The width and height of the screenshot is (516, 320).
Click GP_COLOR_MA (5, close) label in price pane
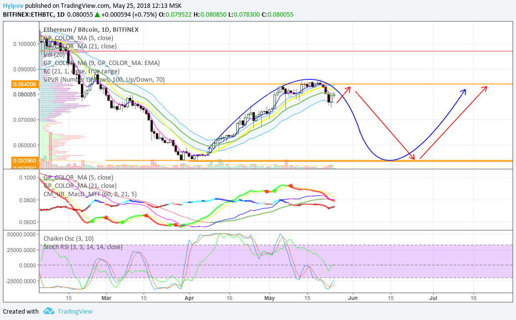pos(78,38)
